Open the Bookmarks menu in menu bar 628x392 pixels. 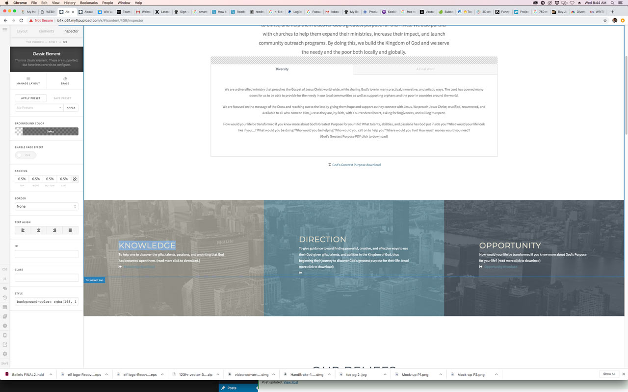[x=89, y=3]
